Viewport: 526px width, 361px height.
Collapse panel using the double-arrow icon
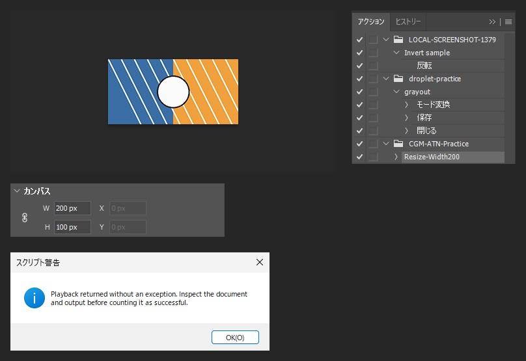492,21
